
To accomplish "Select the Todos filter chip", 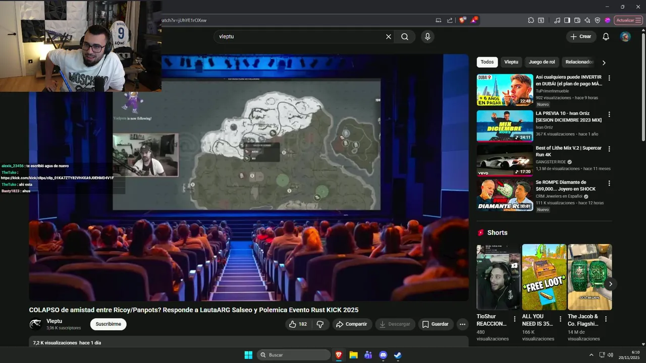I will [487, 62].
